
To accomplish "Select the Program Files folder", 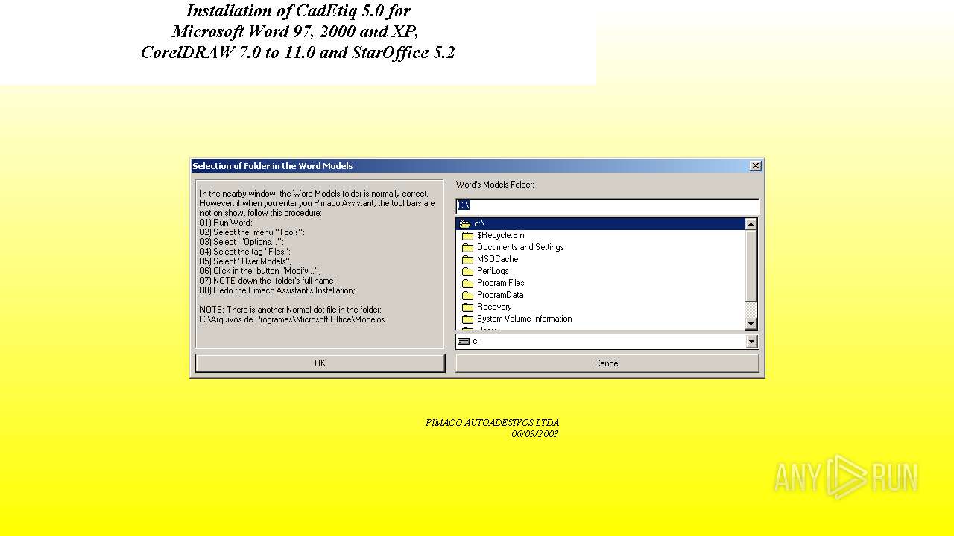I will coord(601,283).
